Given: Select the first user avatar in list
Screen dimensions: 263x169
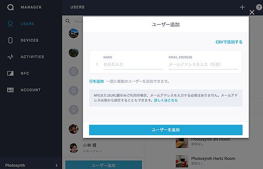Looking at the screenshot, I should pyautogui.click(x=74, y=33).
